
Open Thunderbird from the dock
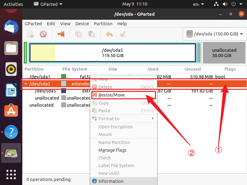coord(11,27)
